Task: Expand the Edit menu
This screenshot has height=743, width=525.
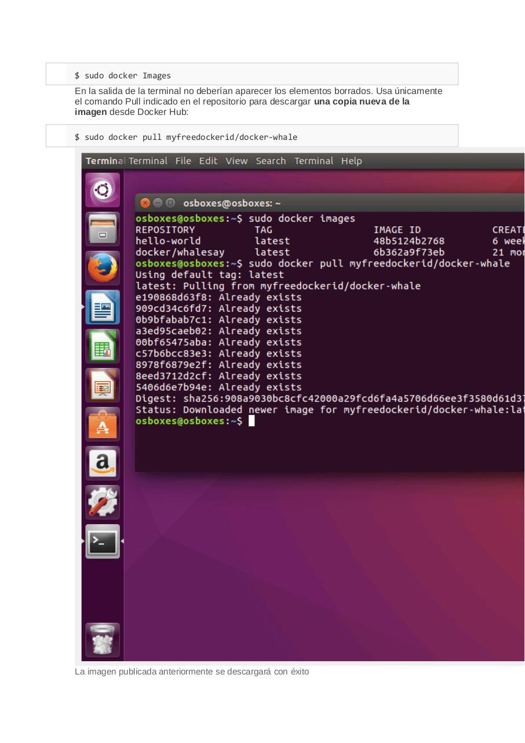Action: 208,161
